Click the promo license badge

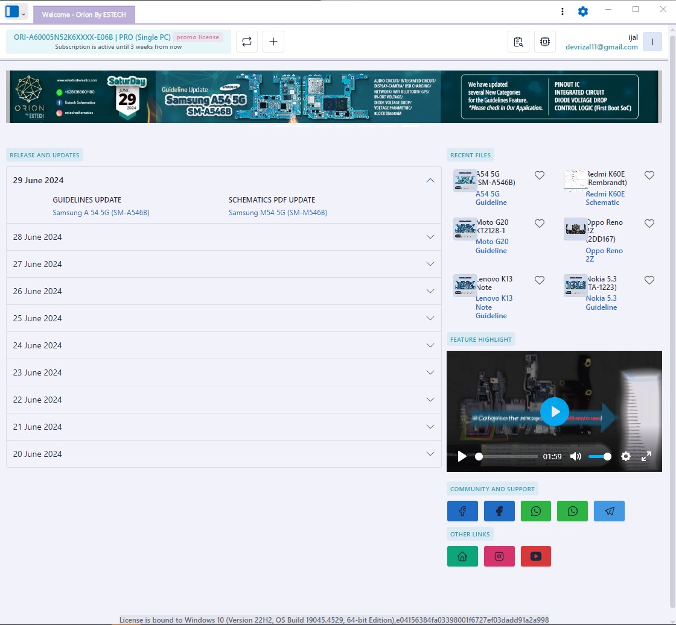(x=198, y=37)
